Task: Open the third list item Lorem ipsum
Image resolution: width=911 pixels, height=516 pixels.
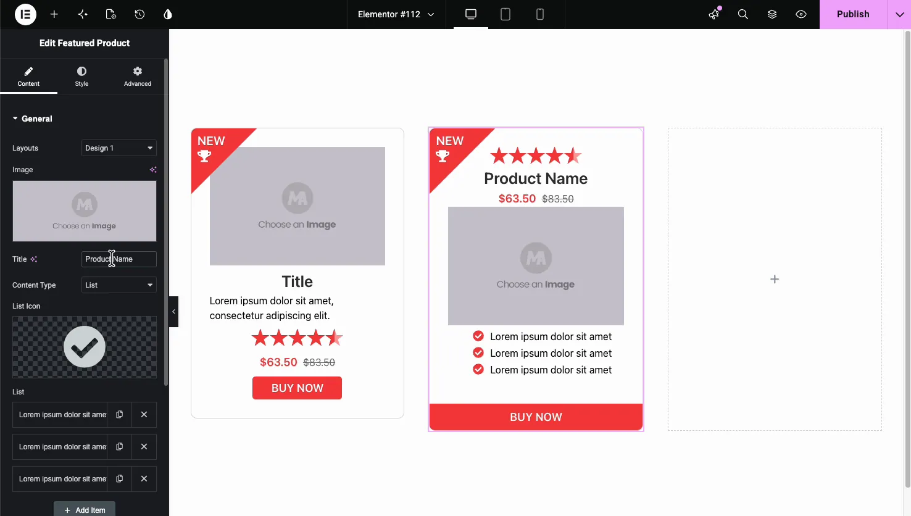Action: point(60,479)
